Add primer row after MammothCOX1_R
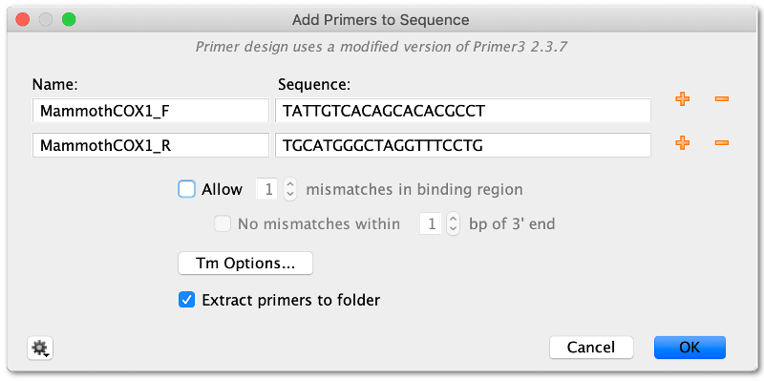This screenshot has width=764, height=381. coord(682,142)
